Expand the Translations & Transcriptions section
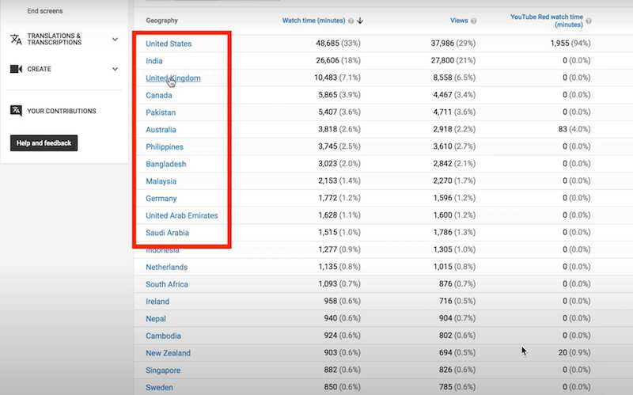 point(115,39)
